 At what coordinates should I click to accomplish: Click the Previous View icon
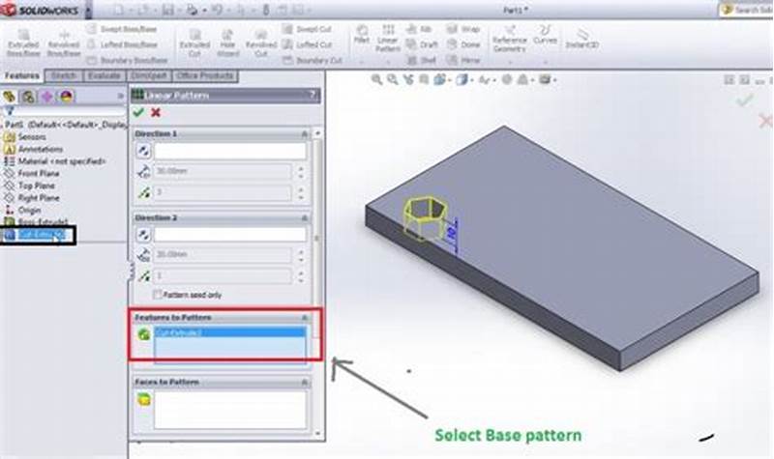(408, 79)
